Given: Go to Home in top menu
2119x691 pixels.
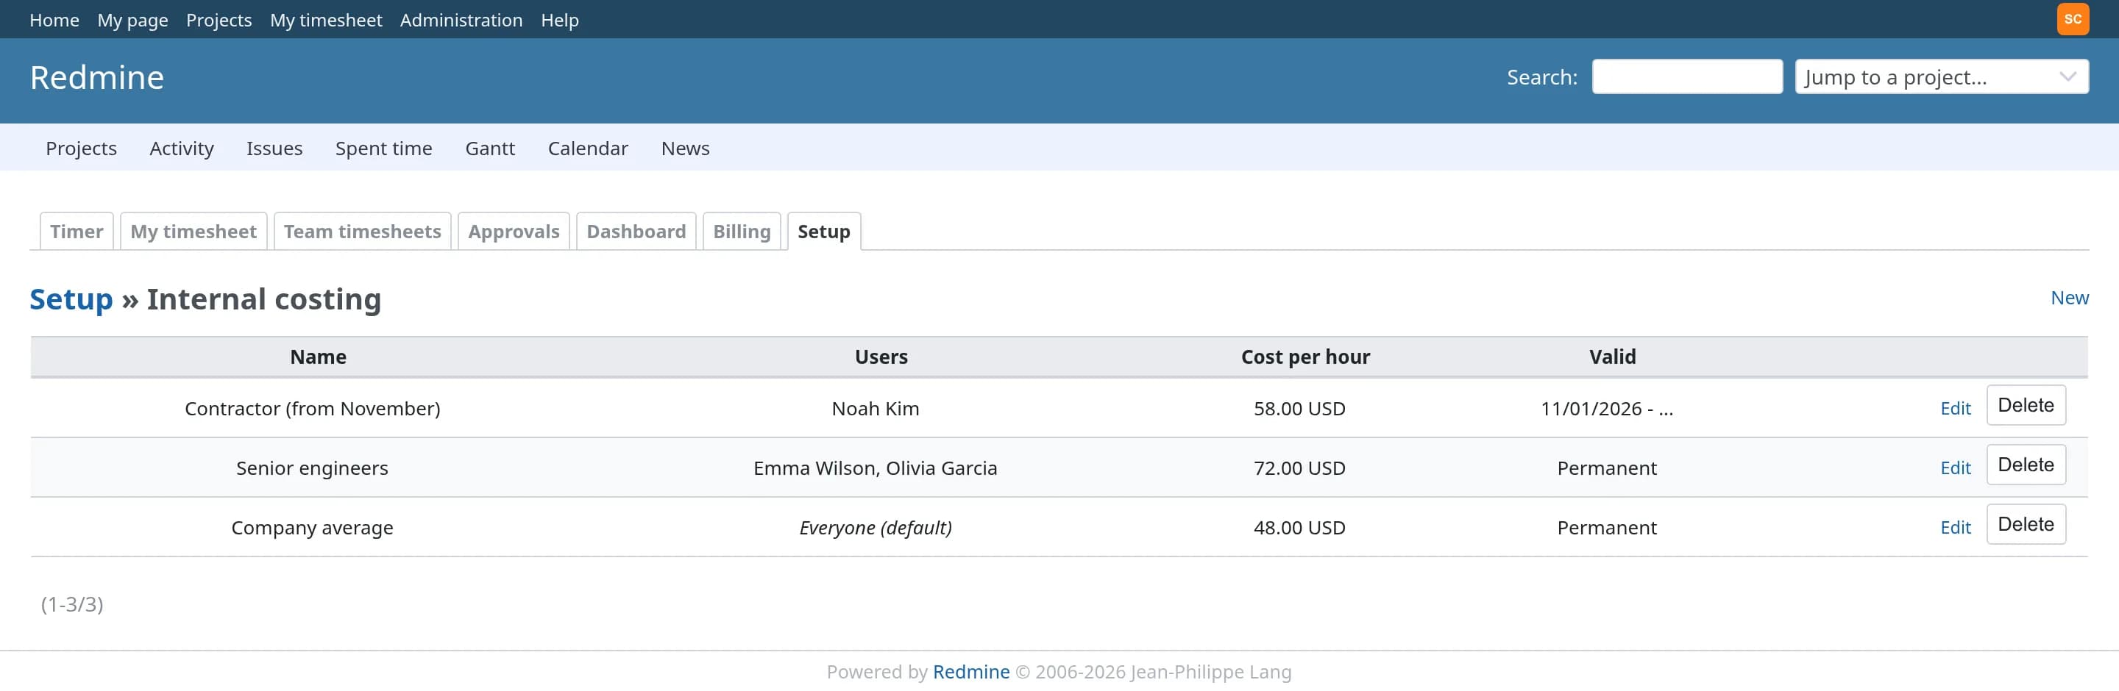Looking at the screenshot, I should 54,20.
